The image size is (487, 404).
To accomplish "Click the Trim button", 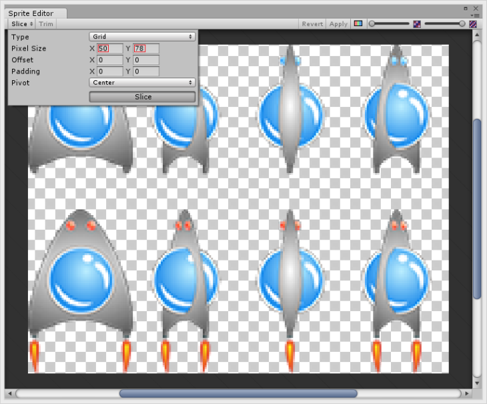I will click(46, 24).
